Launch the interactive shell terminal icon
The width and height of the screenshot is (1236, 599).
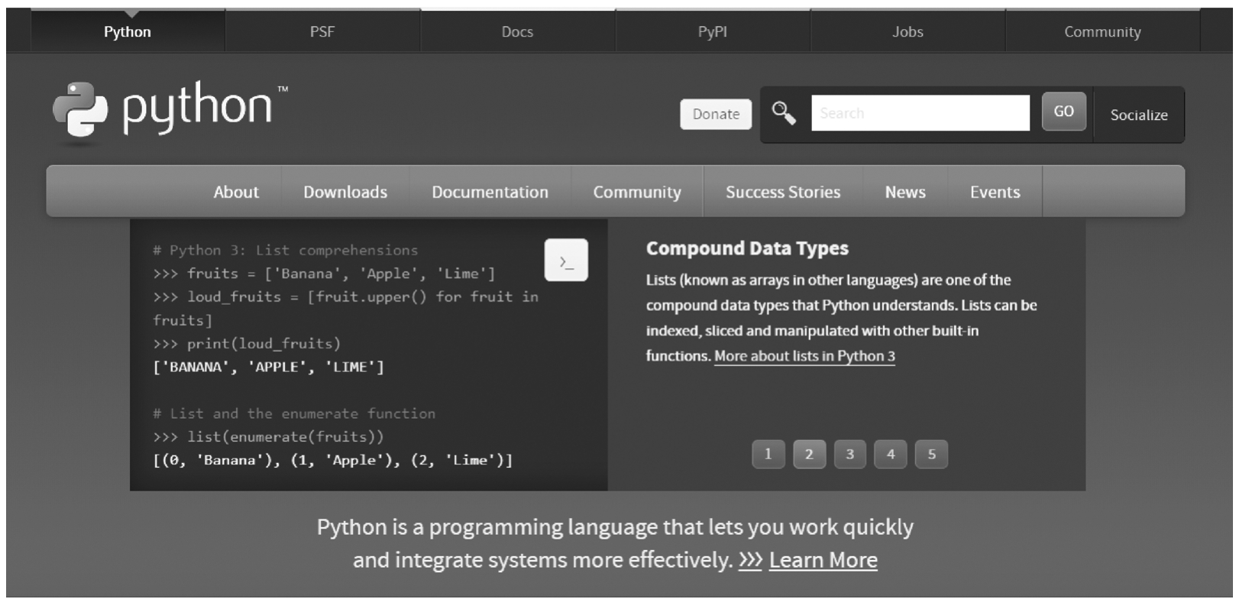[x=566, y=261]
